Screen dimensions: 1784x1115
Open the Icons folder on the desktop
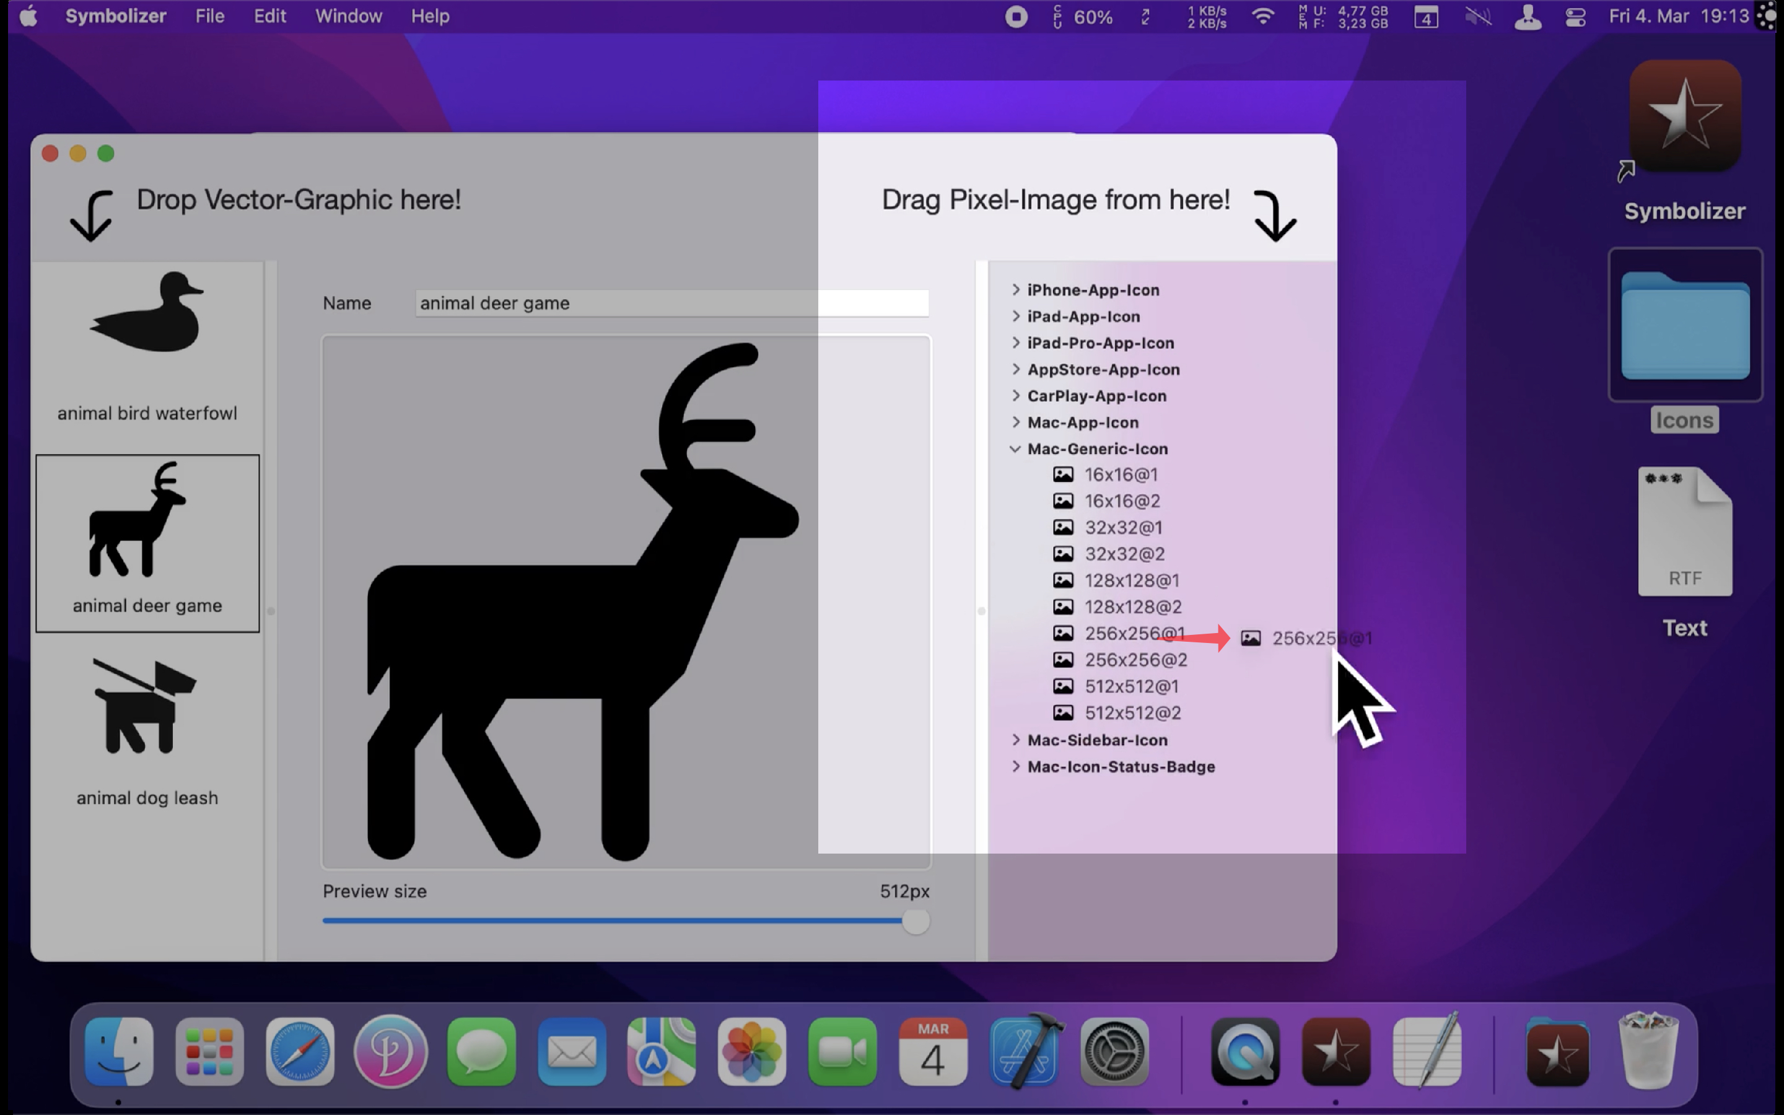[x=1684, y=326]
